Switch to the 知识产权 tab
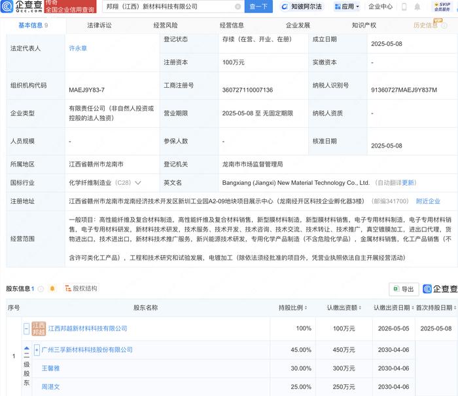 tap(364, 26)
